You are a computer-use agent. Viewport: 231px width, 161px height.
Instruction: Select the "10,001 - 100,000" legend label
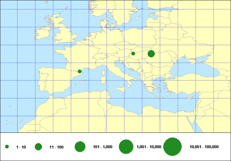point(204,147)
